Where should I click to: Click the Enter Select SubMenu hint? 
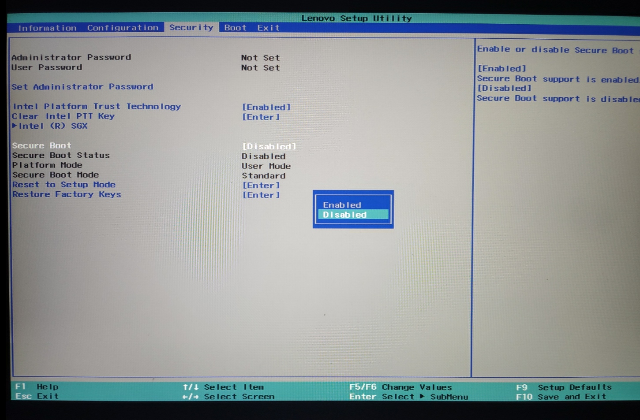(x=408, y=397)
